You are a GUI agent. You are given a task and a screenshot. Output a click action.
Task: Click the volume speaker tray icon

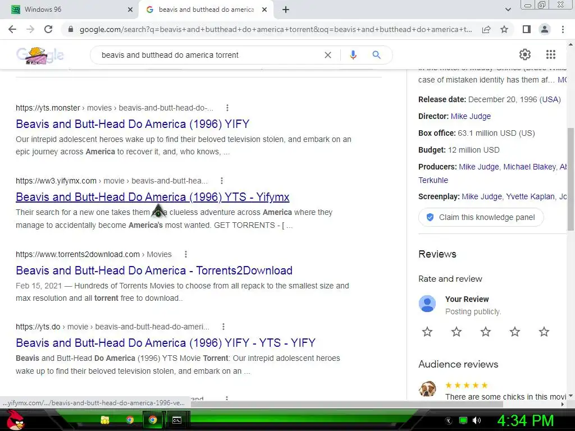(x=477, y=420)
